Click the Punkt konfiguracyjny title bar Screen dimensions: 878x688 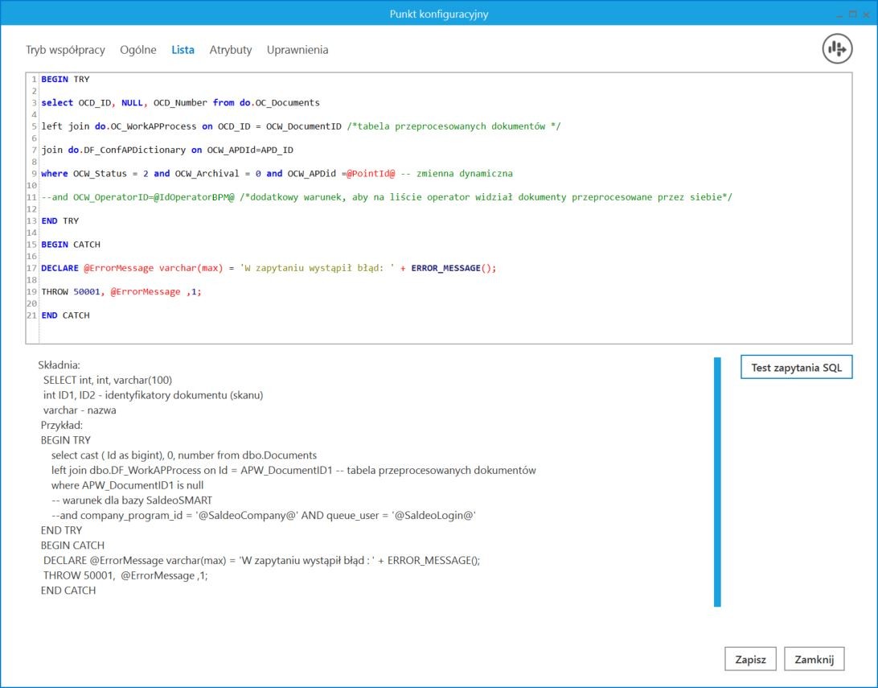click(x=439, y=14)
